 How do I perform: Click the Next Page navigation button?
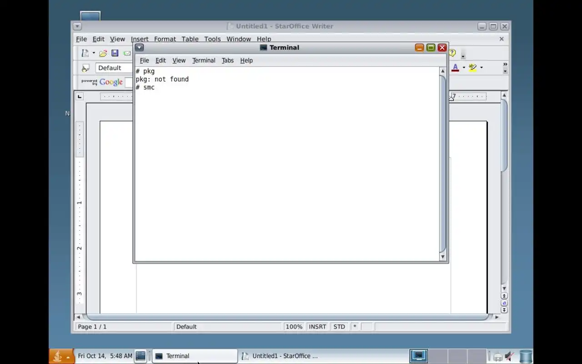coord(504,310)
